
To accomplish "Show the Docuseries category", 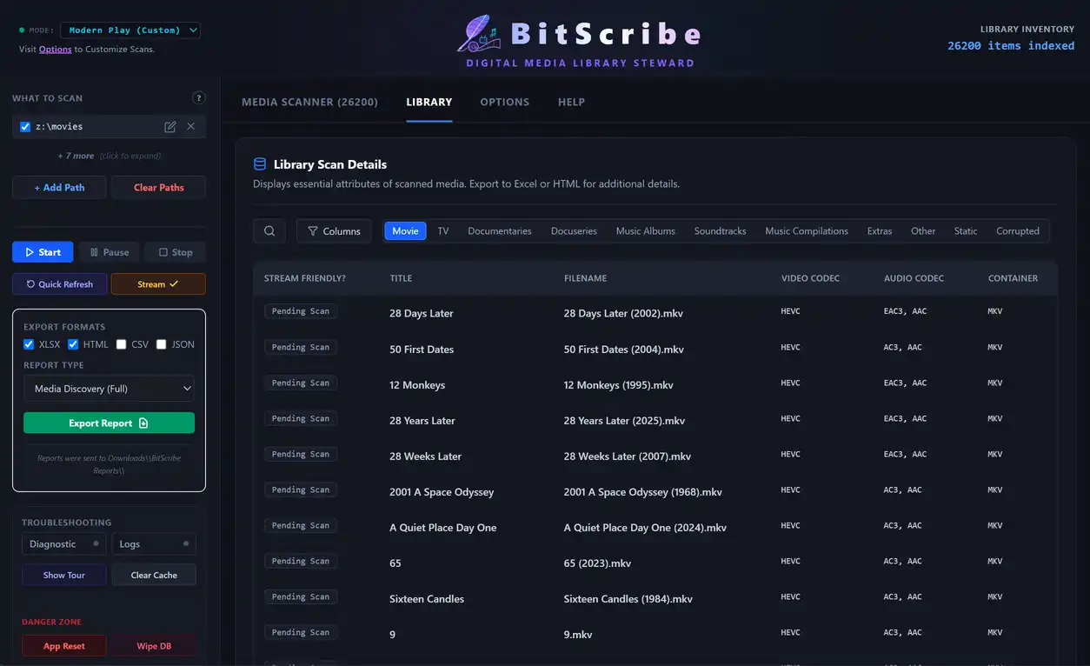I will point(574,231).
